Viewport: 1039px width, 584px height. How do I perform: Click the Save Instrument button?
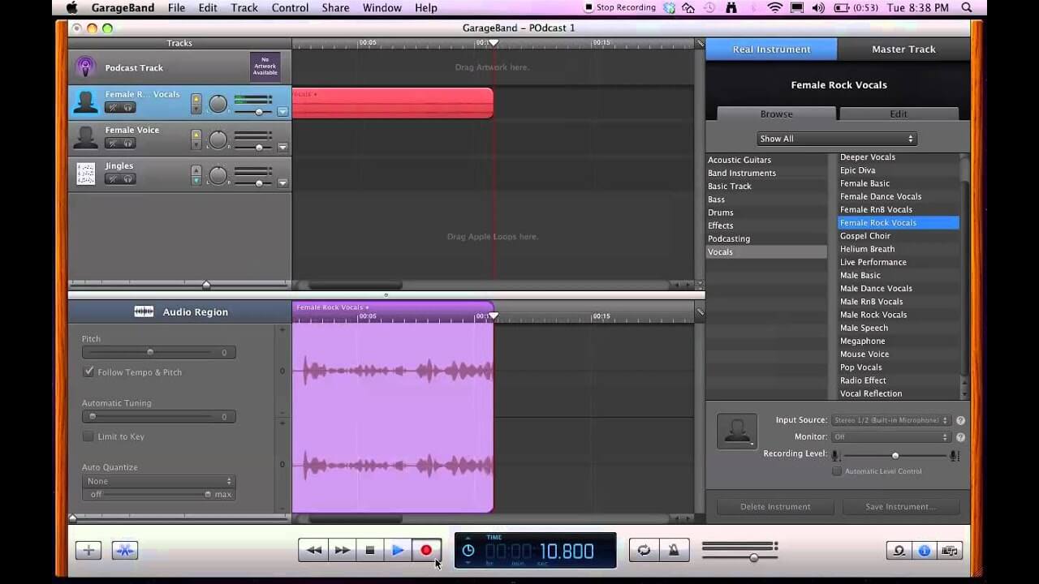(902, 506)
